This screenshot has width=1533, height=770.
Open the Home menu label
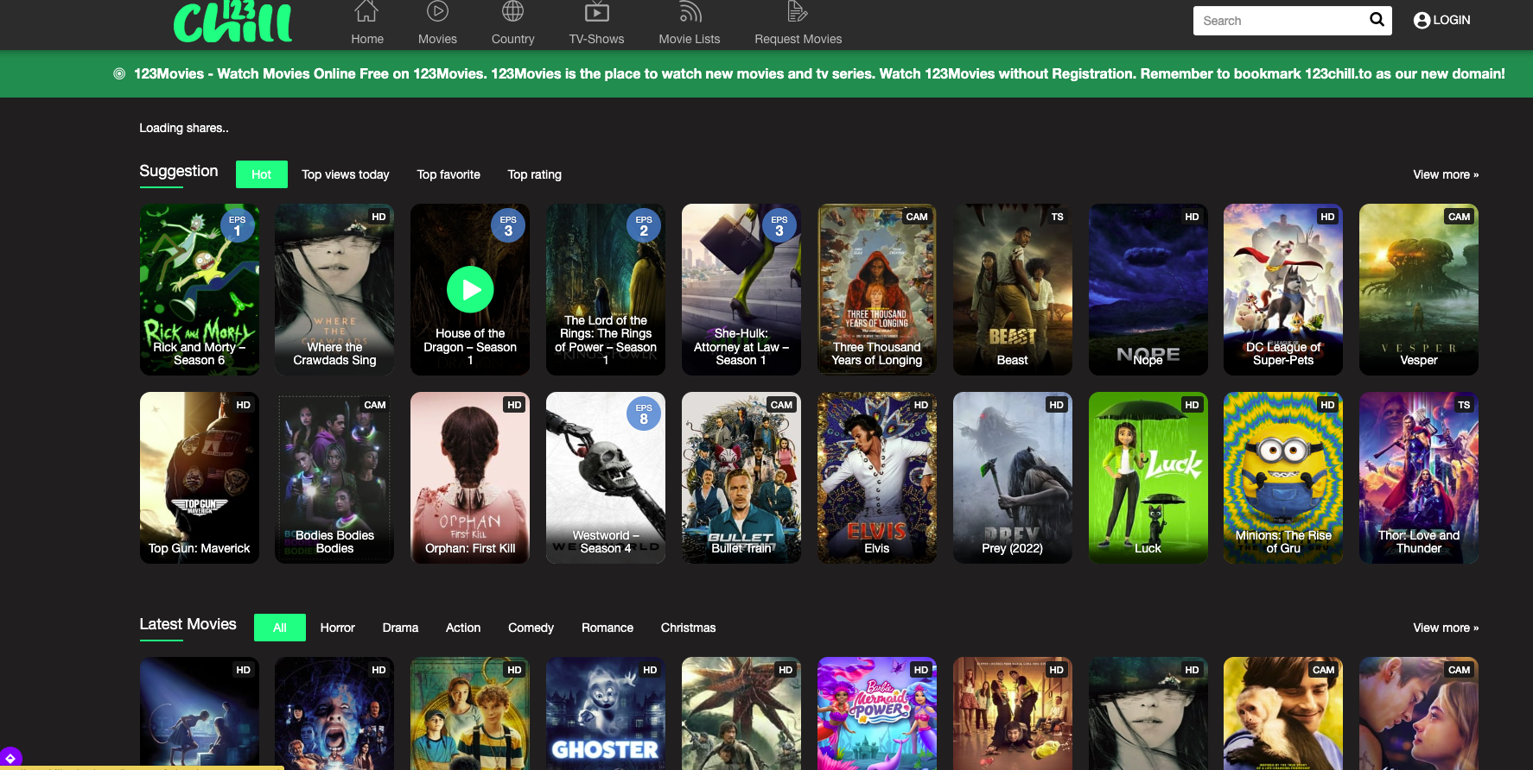[366, 39]
